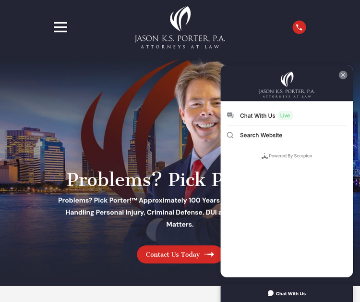Close the chat popup panel
This screenshot has width=360, height=302.
click(343, 75)
